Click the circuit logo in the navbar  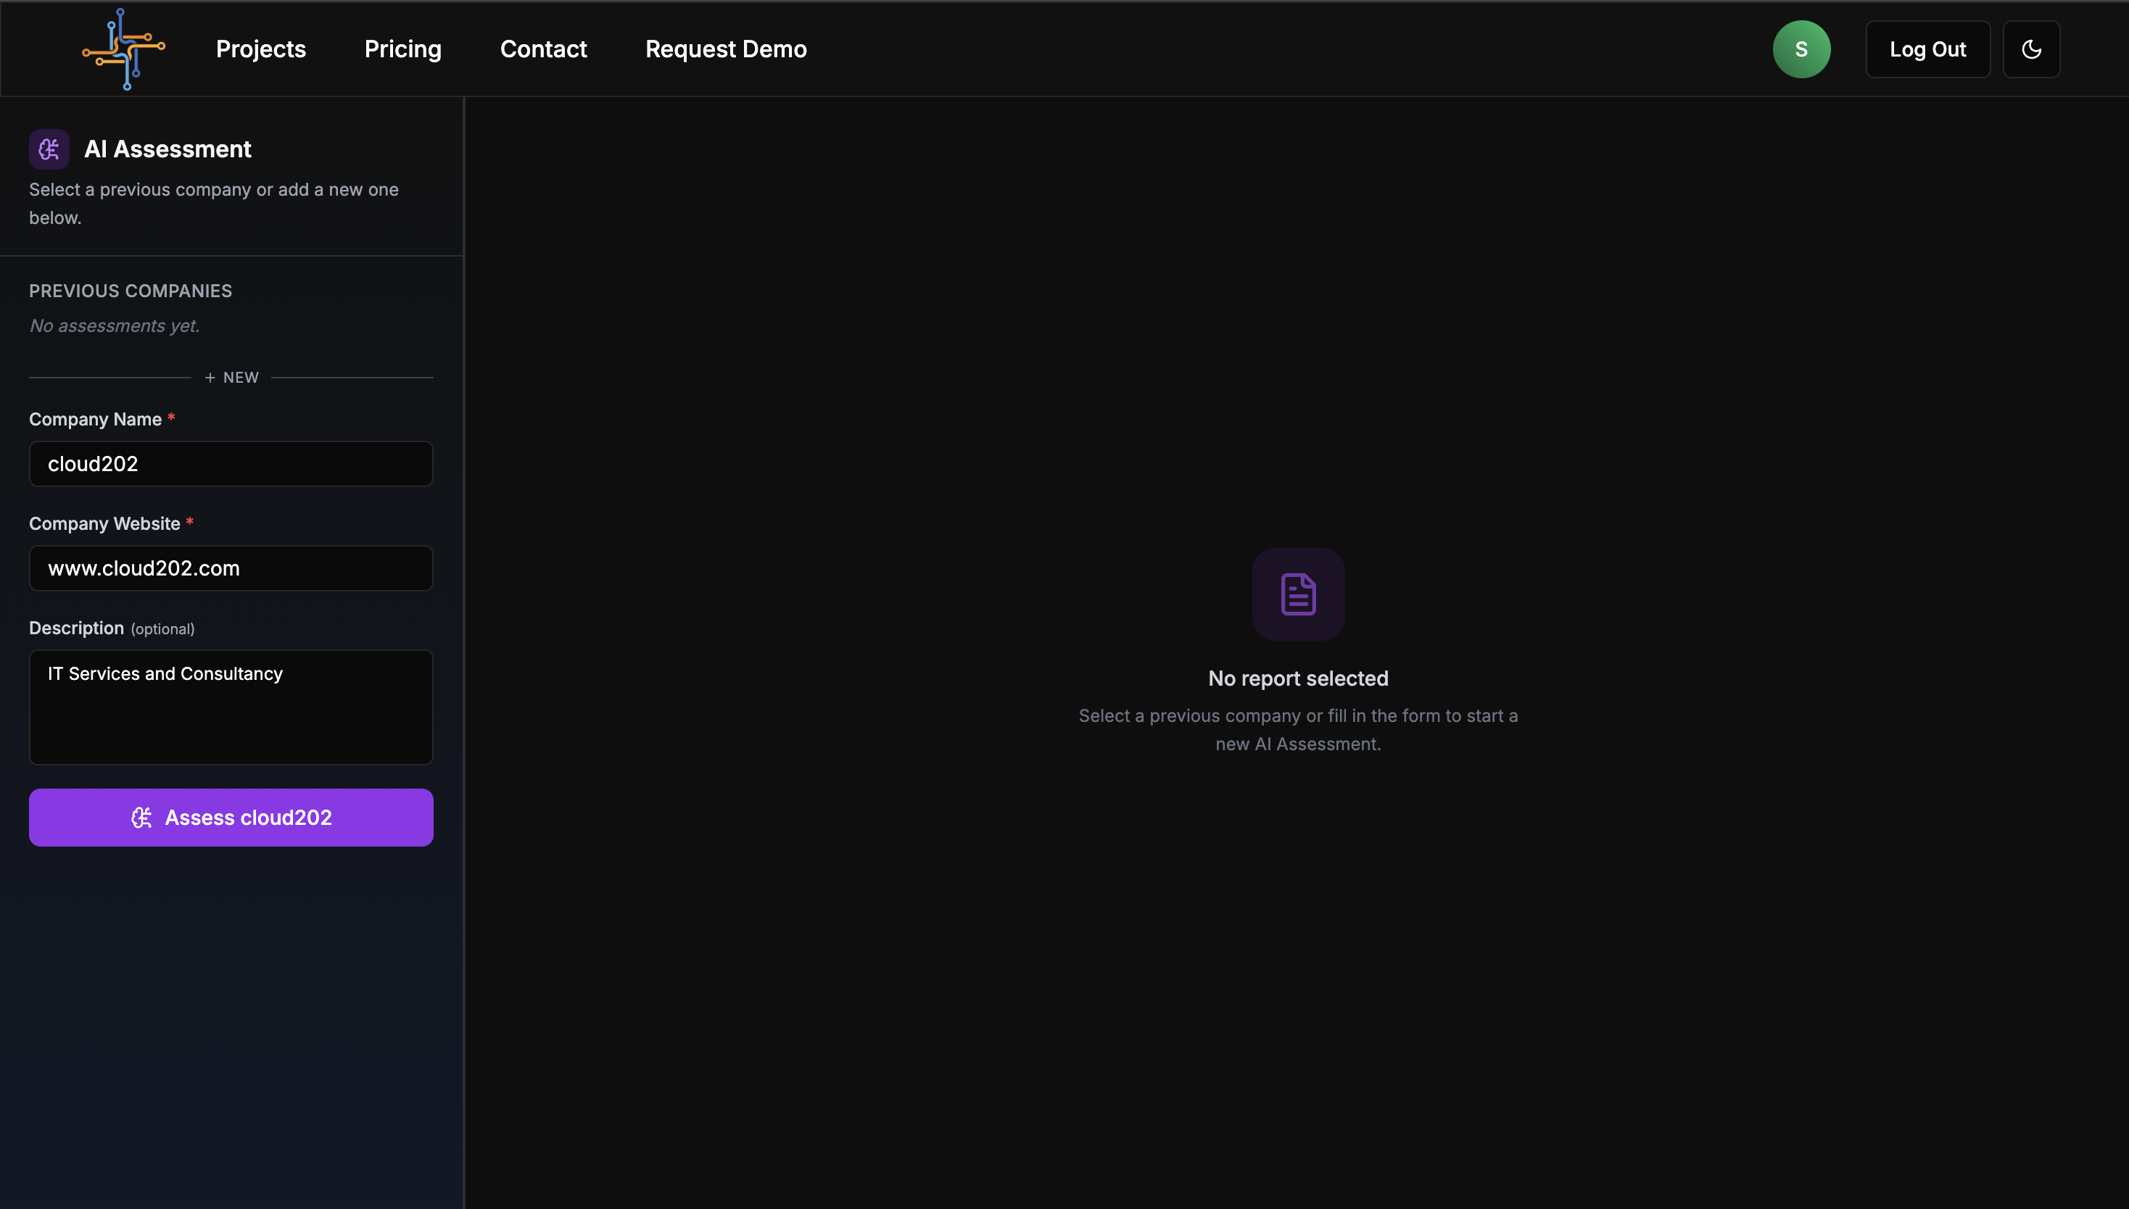point(124,49)
